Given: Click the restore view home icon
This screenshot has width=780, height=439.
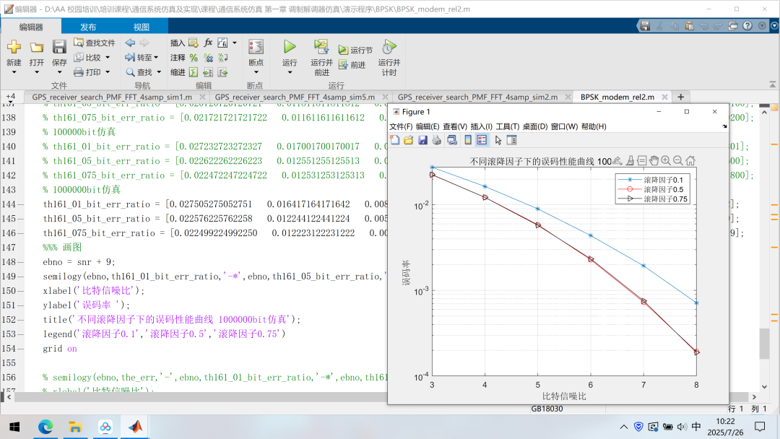Looking at the screenshot, I should tap(690, 160).
